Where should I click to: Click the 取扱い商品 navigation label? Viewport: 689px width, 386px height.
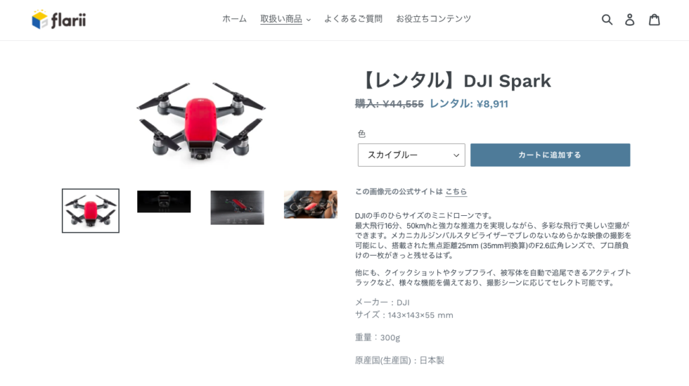(x=281, y=19)
